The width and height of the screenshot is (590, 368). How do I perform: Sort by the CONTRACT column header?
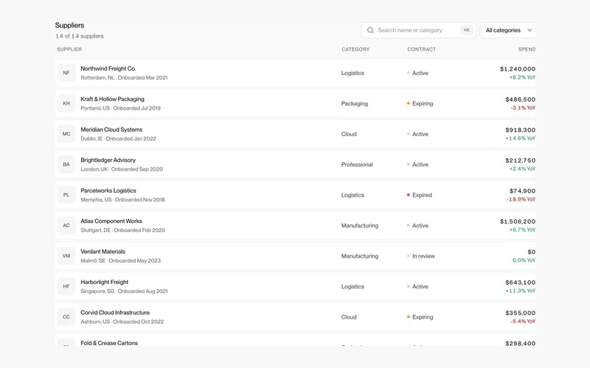coord(421,49)
